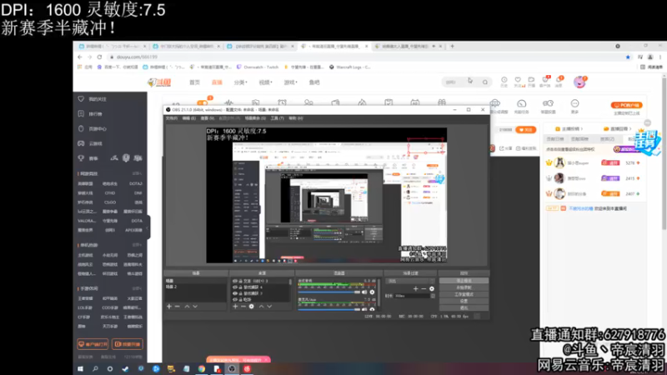Viewport: 667px width, 375px height.
Task: Click the start recording button in OBS
Action: 464,287
